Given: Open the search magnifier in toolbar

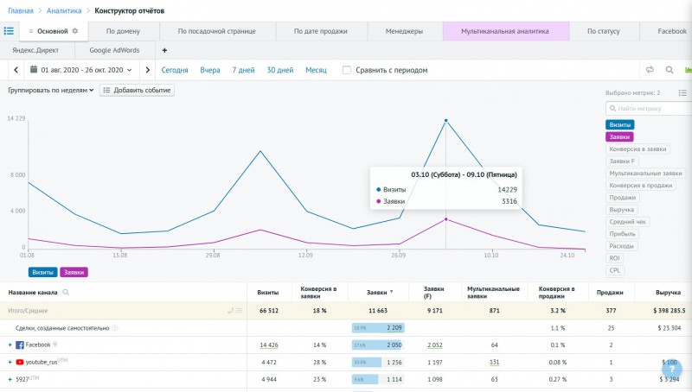Looking at the screenshot, I should point(669,70).
